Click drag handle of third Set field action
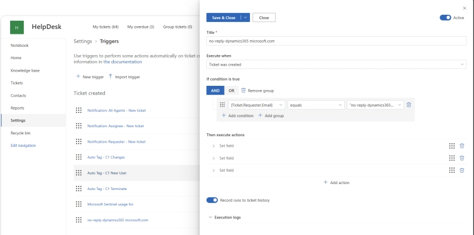Screen dimensions: 474x235 tap(451, 170)
